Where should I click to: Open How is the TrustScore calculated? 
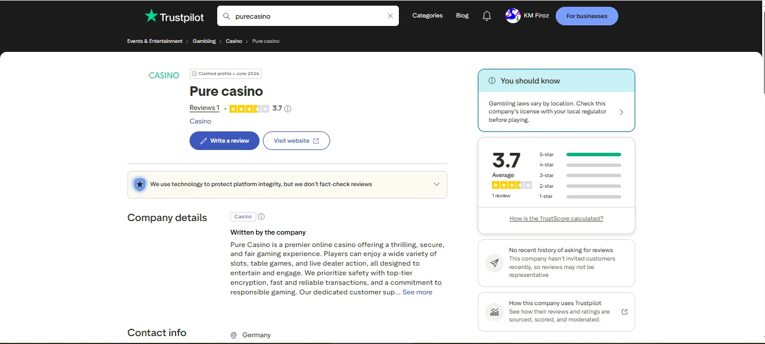tap(556, 219)
